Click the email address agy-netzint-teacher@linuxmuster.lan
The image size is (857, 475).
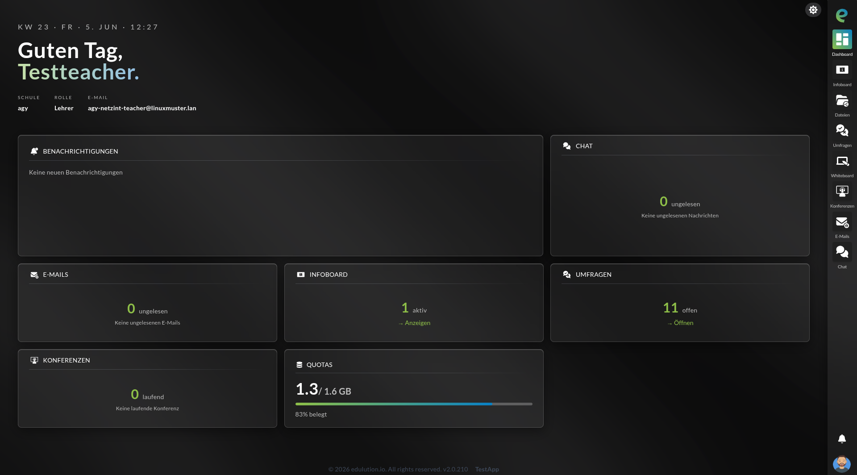142,108
